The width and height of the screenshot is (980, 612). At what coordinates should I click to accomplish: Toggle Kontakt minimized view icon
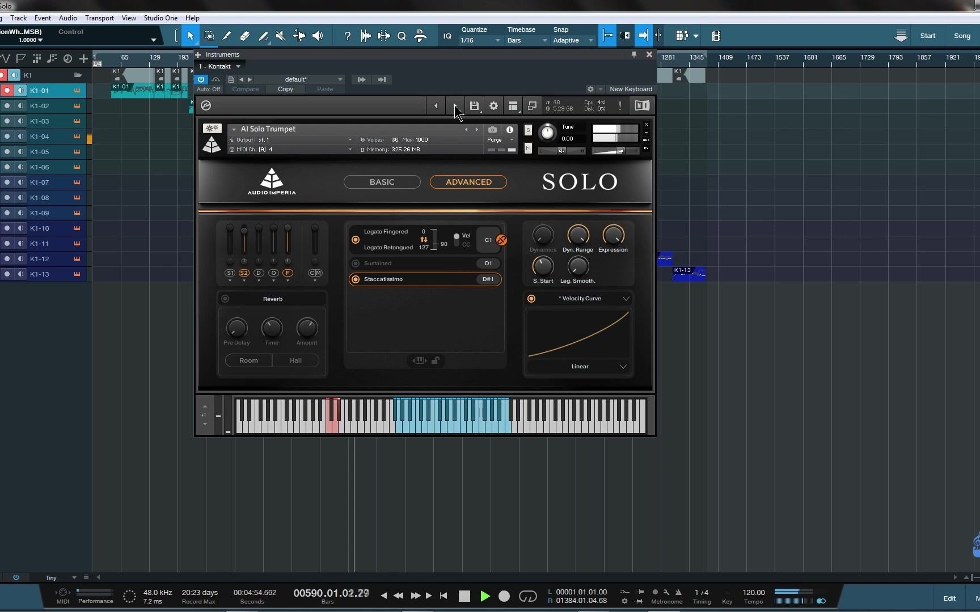532,105
